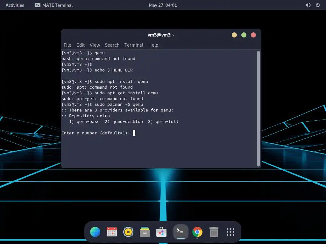Open the Edit menu
Screen dimensions: 326x244
tap(81, 45)
